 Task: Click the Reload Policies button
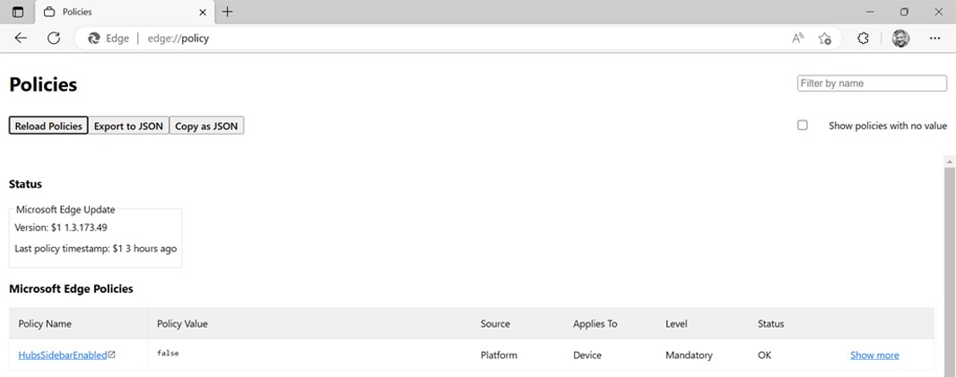click(x=48, y=126)
